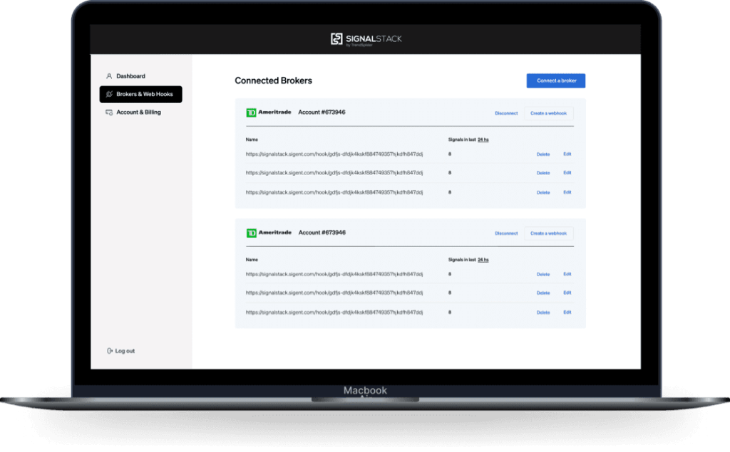Click the SignalStack logo icon in header
The image size is (730, 452).
336,39
